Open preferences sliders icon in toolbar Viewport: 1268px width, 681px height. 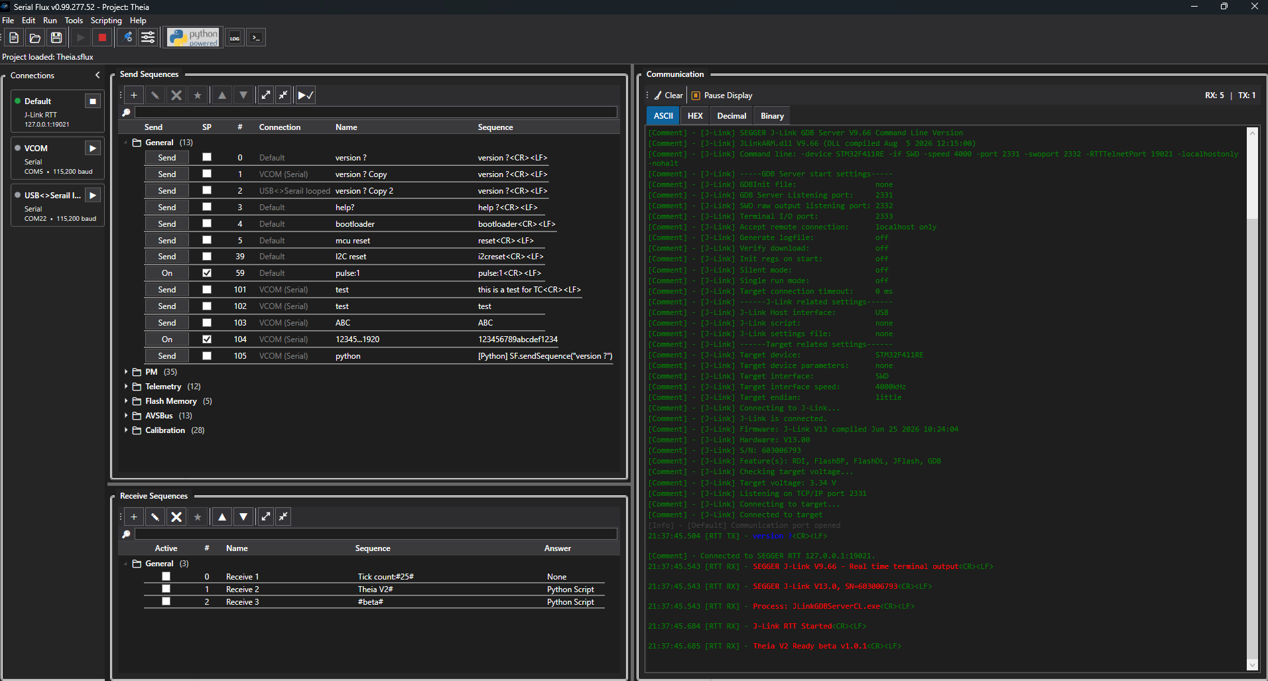[149, 38]
